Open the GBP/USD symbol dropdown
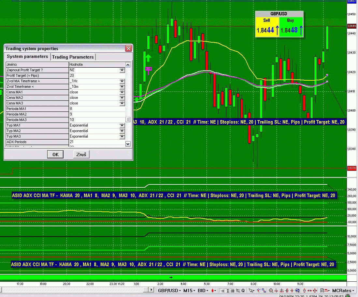Image resolution: width=358 pixels, height=297 pixels. [x=169, y=290]
